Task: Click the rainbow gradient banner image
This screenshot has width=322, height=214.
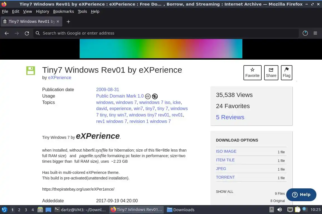Action: [161, 49]
